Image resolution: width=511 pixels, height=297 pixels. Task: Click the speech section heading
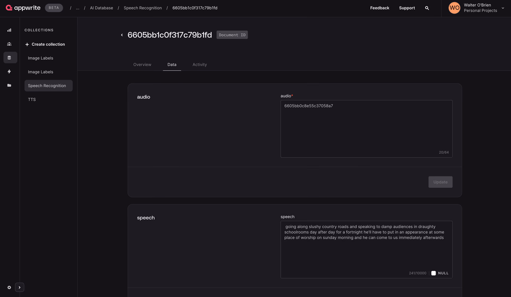146,218
